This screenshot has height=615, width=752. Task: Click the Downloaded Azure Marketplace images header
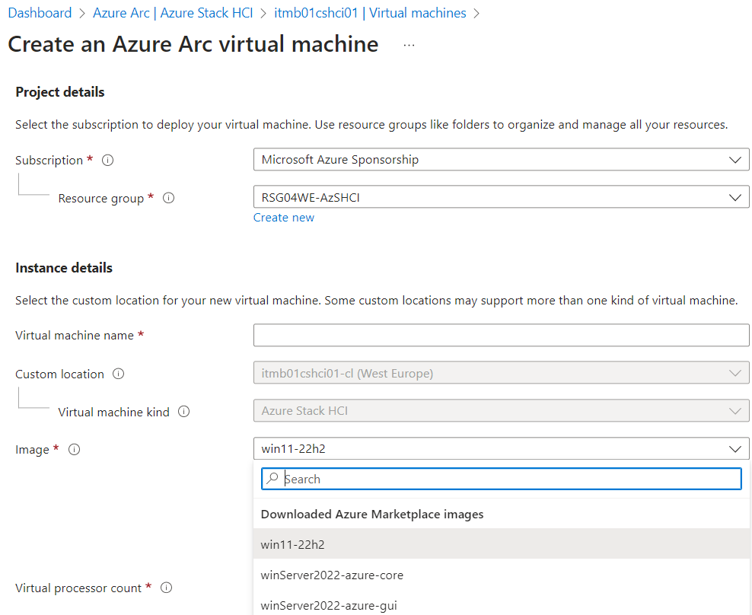[x=372, y=515]
